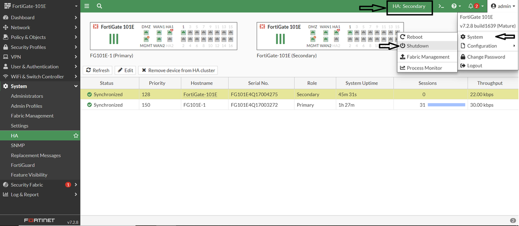Collapse the System menu chevron
This screenshot has height=226, width=519.
[76, 87]
